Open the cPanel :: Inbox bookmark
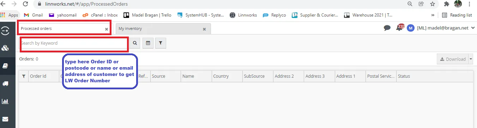The image size is (477, 128). tap(100, 15)
